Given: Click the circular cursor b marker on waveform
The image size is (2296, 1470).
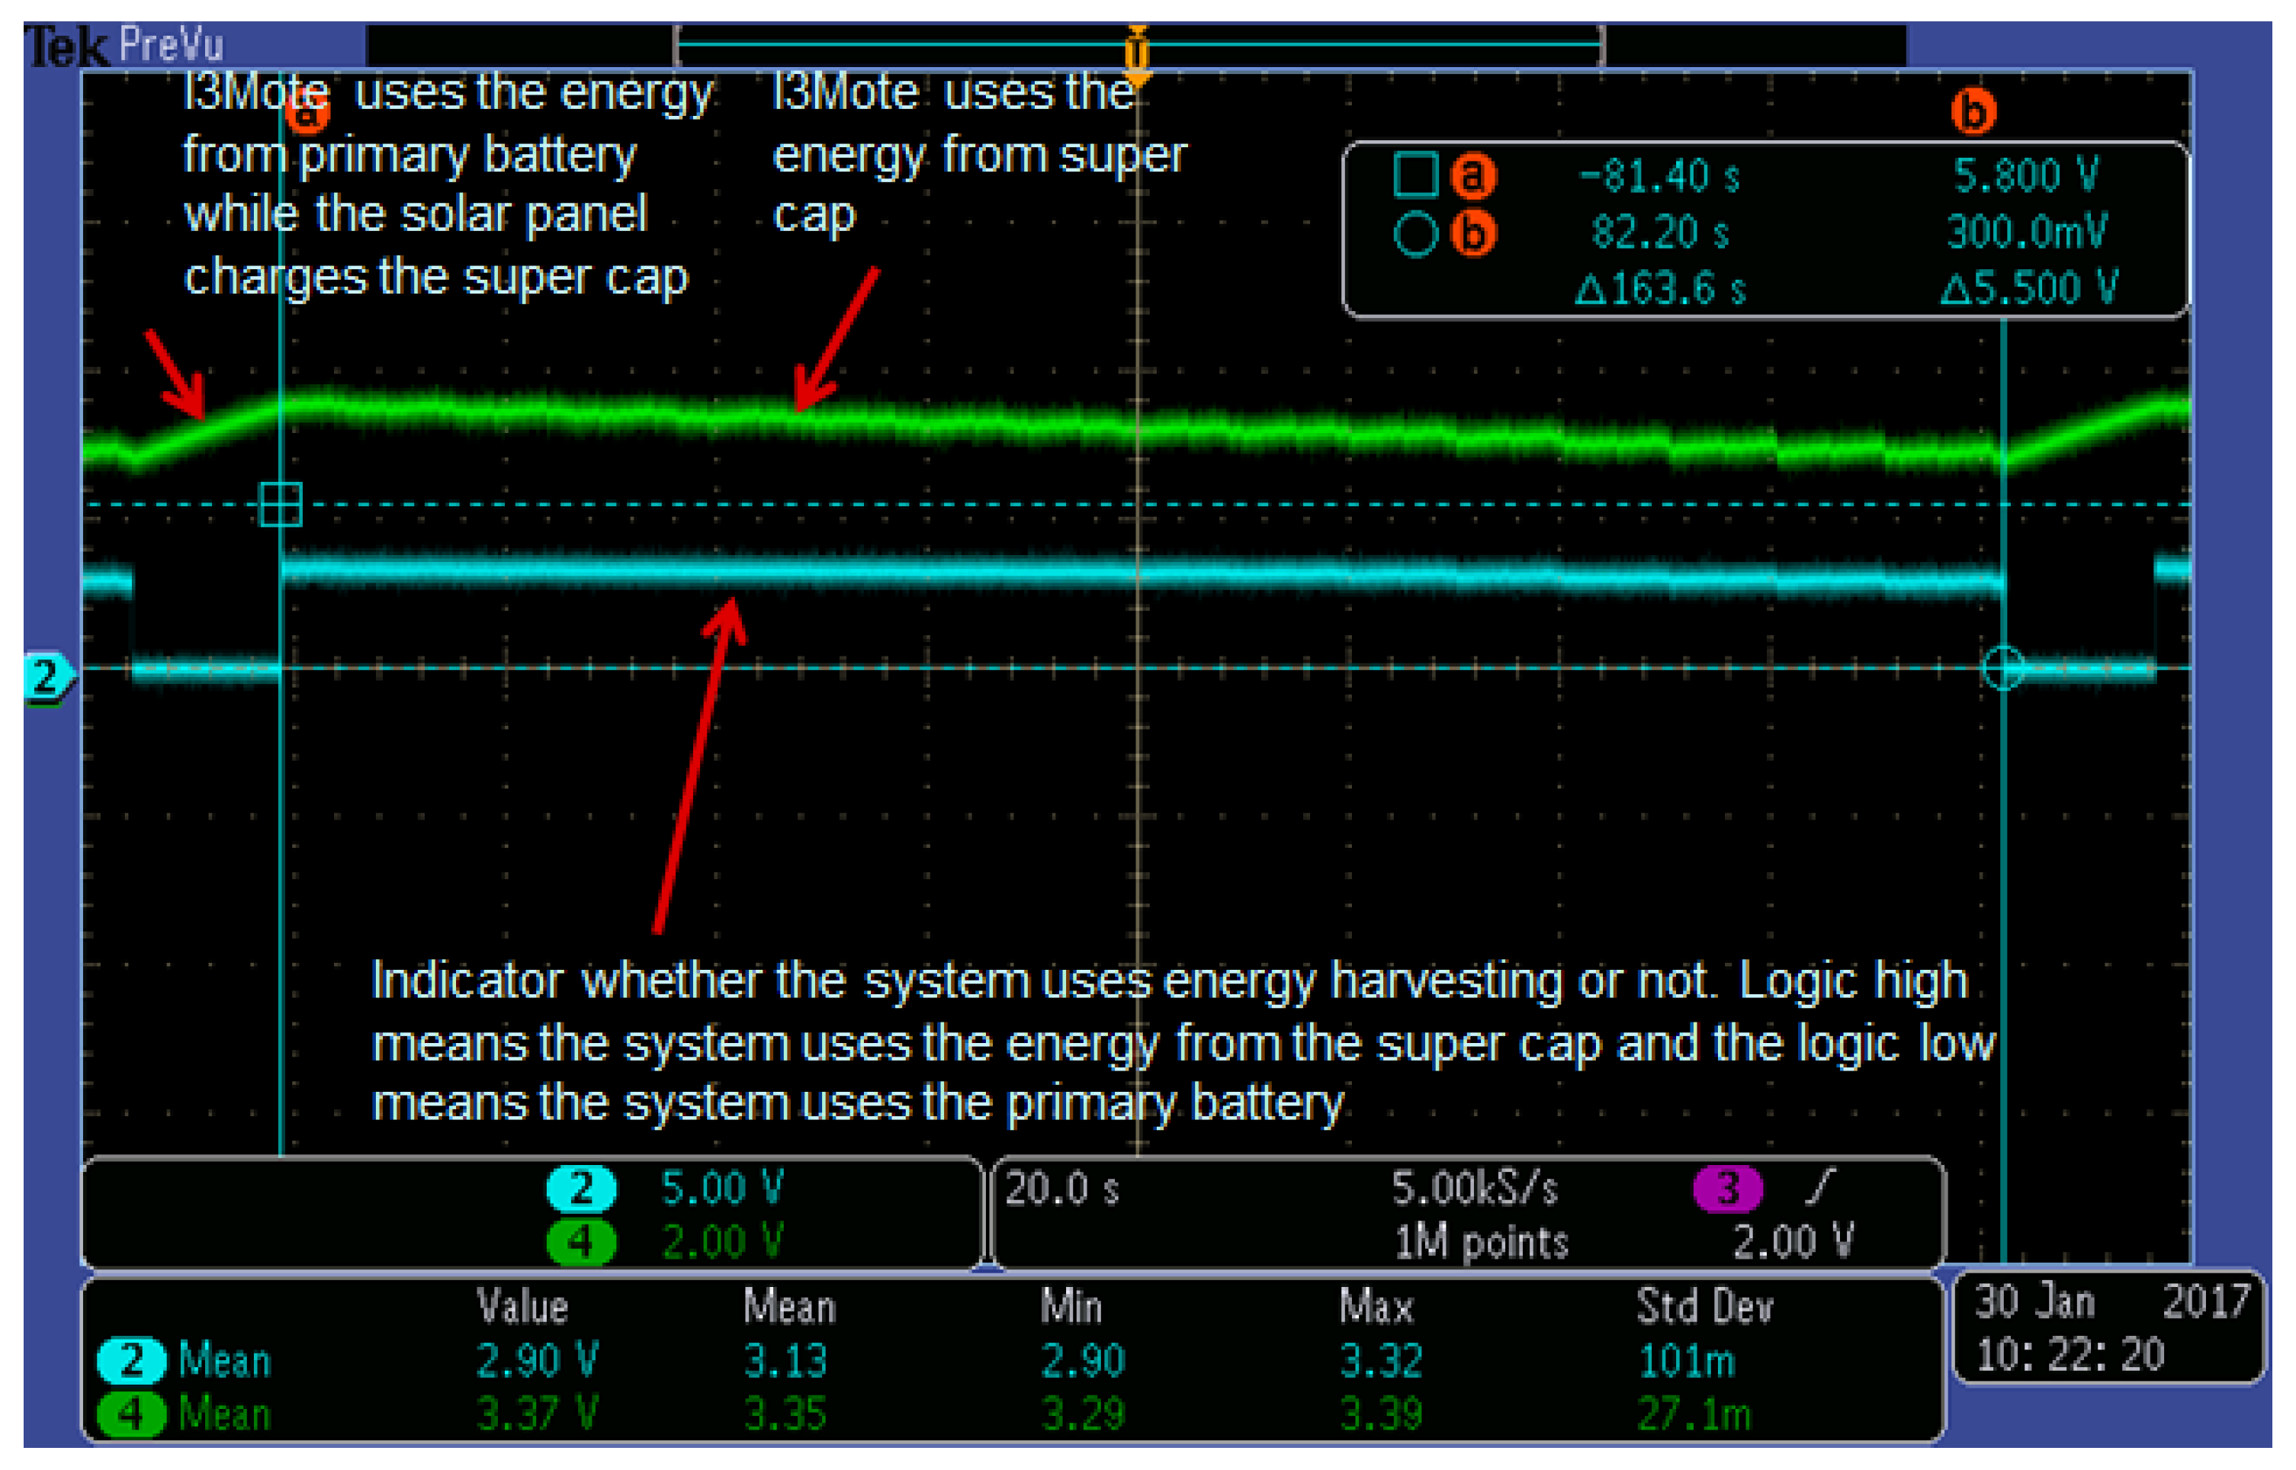Looking at the screenshot, I should coord(2003,667).
